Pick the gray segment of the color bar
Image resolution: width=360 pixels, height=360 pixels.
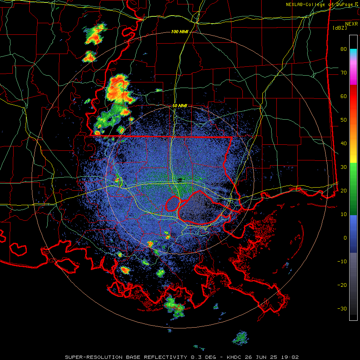[x=353, y=284]
